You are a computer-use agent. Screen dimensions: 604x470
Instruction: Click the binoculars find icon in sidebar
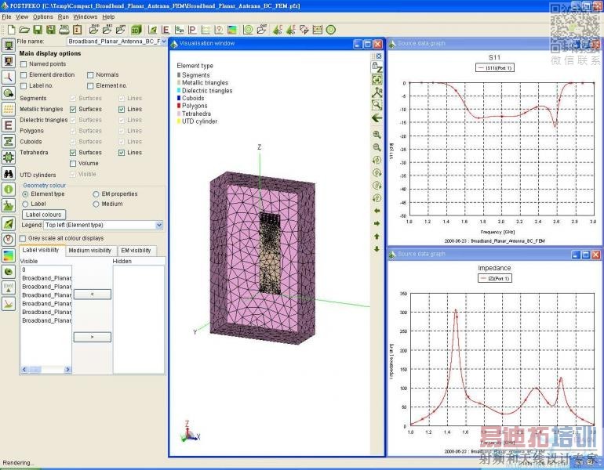click(9, 173)
